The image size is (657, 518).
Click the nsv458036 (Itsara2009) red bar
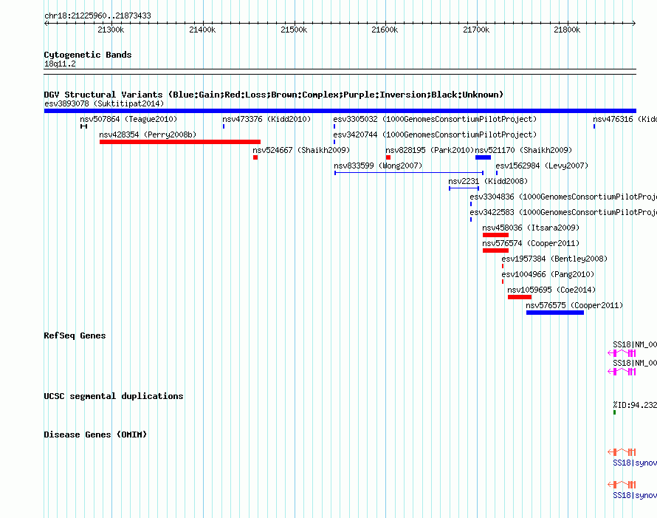(495, 235)
